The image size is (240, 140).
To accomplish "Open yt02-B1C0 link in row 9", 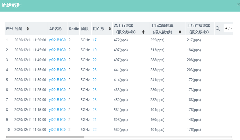I will coord(57,120).
